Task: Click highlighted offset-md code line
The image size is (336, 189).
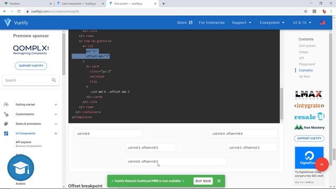Action: click(x=98, y=56)
